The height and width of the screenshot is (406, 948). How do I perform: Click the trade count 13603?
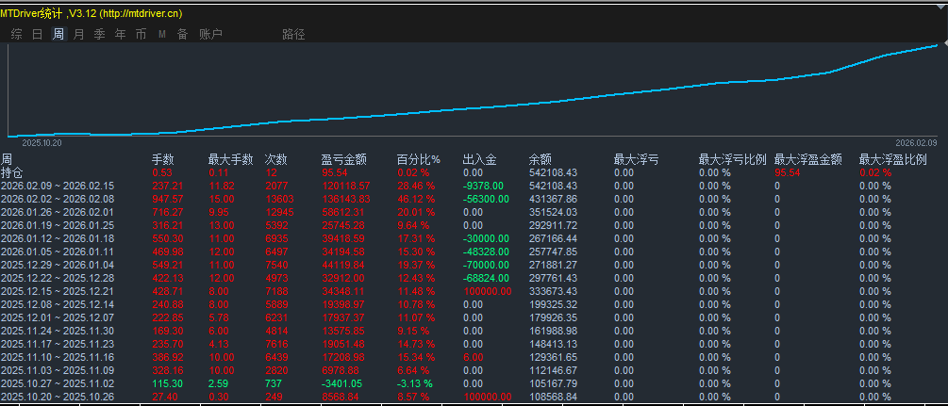click(x=280, y=199)
